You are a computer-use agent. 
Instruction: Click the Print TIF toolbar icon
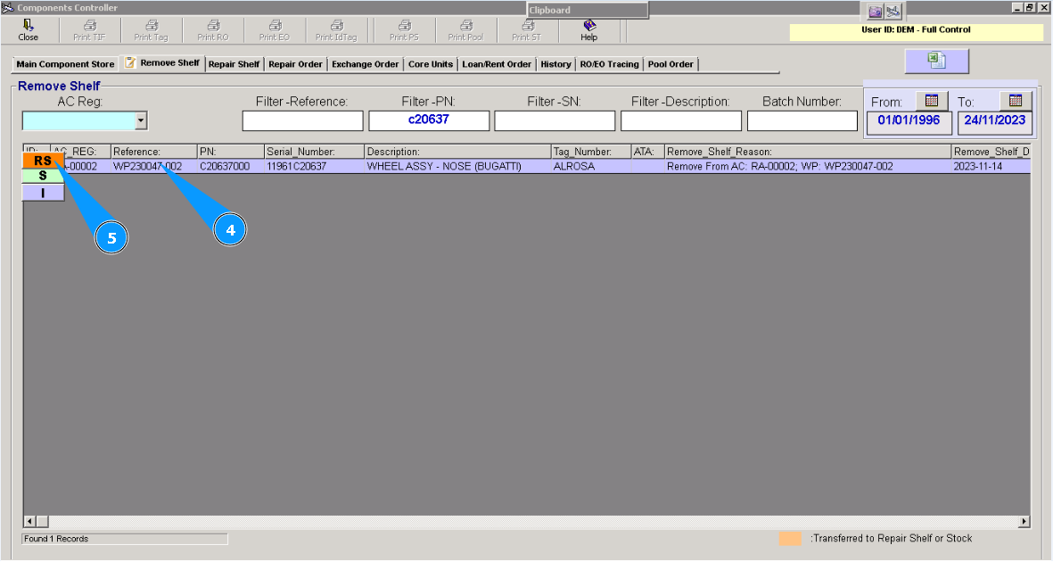89,30
